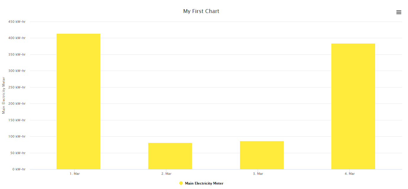The height and width of the screenshot is (189, 408).
Task: Click the '1. Mar' x-axis label
Action: (75, 174)
